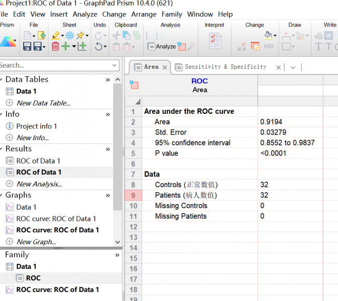Click the Save As icon
This screenshot has width=338, height=301.
point(37,46)
